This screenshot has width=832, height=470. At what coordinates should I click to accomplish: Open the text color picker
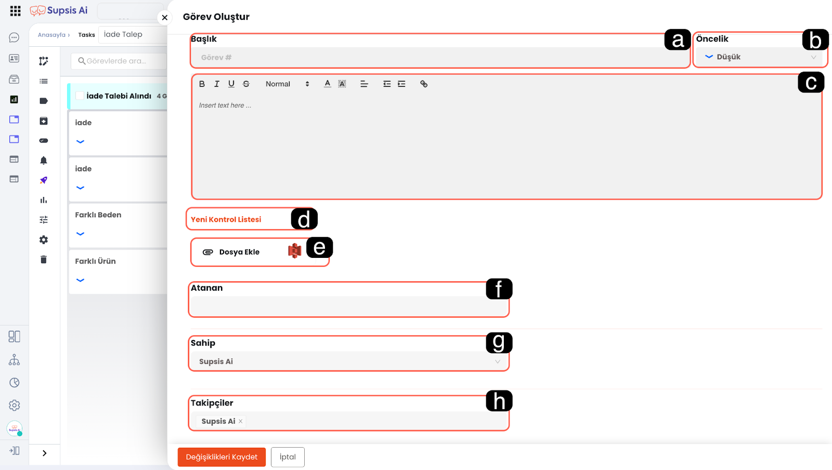(327, 84)
